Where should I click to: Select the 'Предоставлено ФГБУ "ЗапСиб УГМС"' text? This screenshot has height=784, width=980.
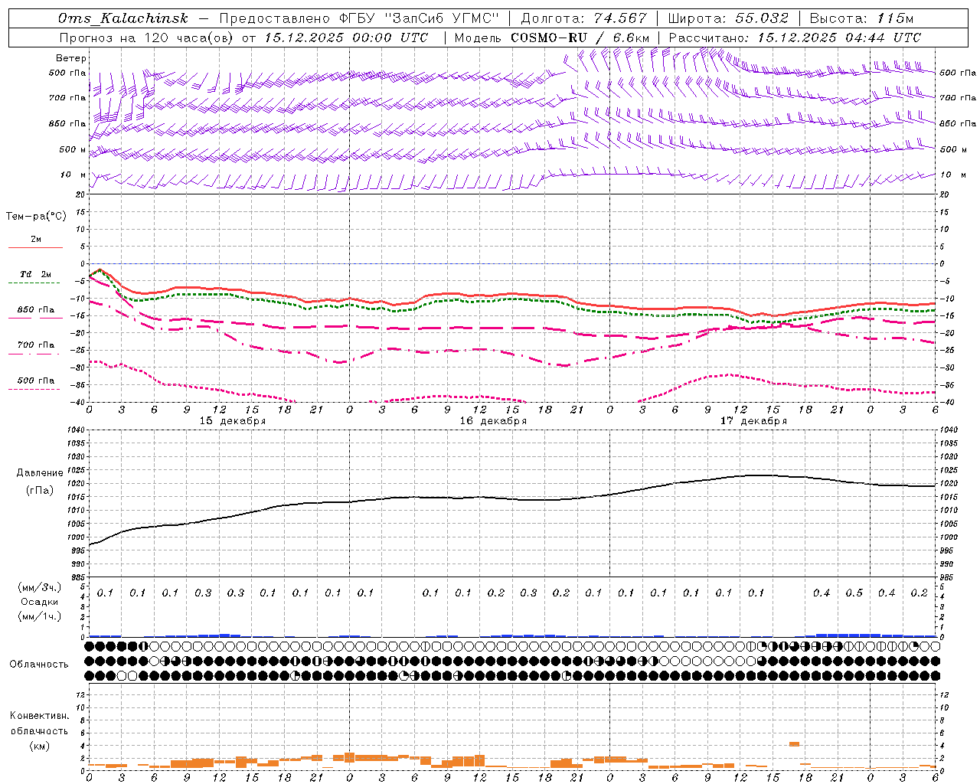tap(360, 18)
